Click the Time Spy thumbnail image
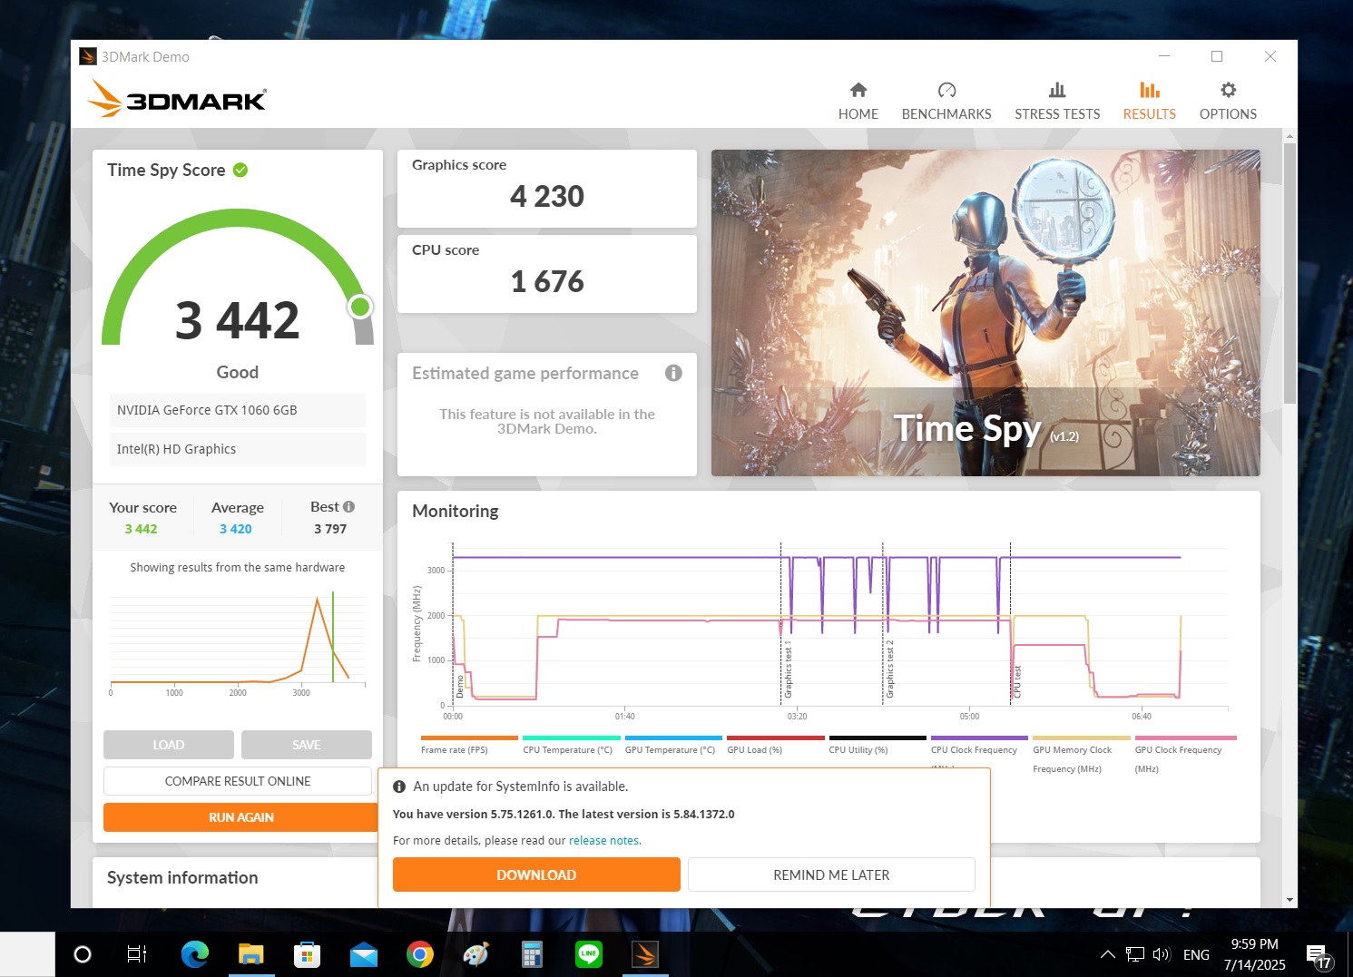The width and height of the screenshot is (1353, 977). tap(985, 313)
